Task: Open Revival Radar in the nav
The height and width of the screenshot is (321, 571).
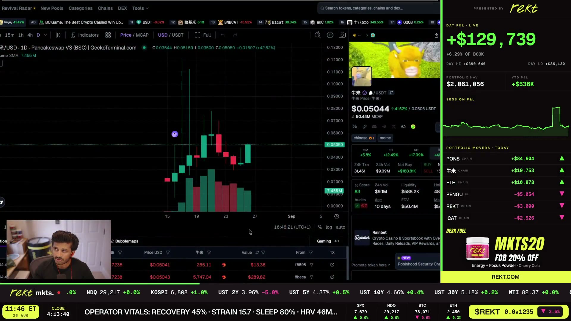Action: [x=17, y=8]
